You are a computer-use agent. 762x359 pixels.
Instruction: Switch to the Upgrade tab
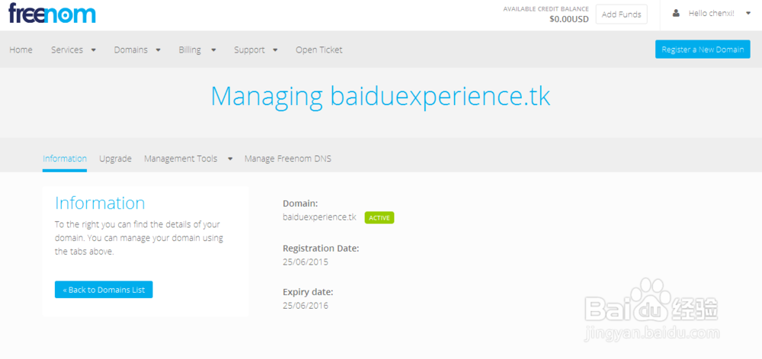pyautogui.click(x=115, y=159)
